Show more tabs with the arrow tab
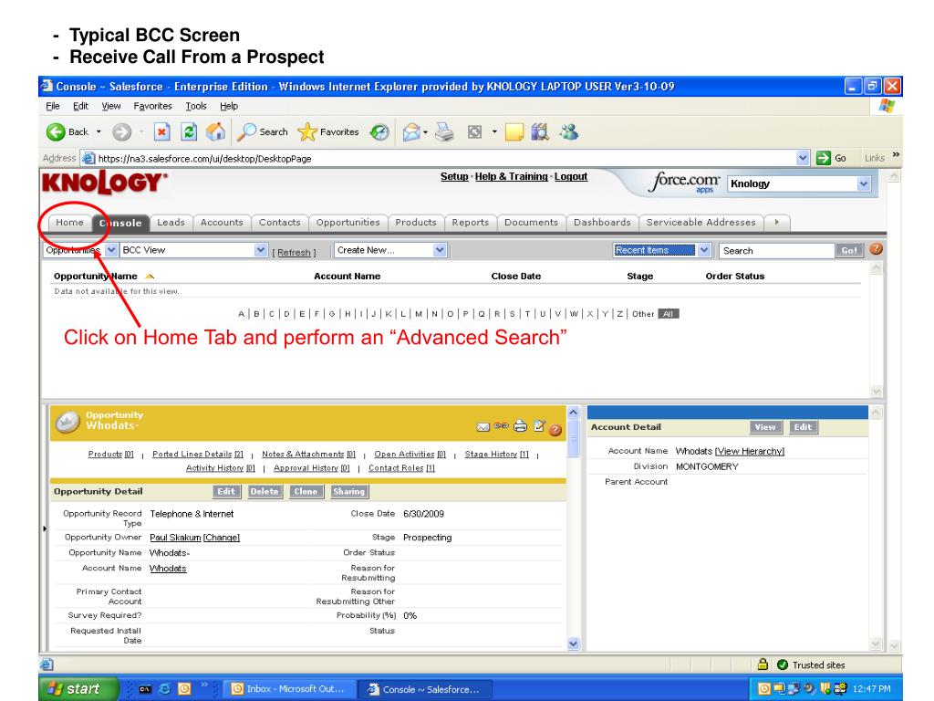The width and height of the screenshot is (934, 701). pos(777,223)
